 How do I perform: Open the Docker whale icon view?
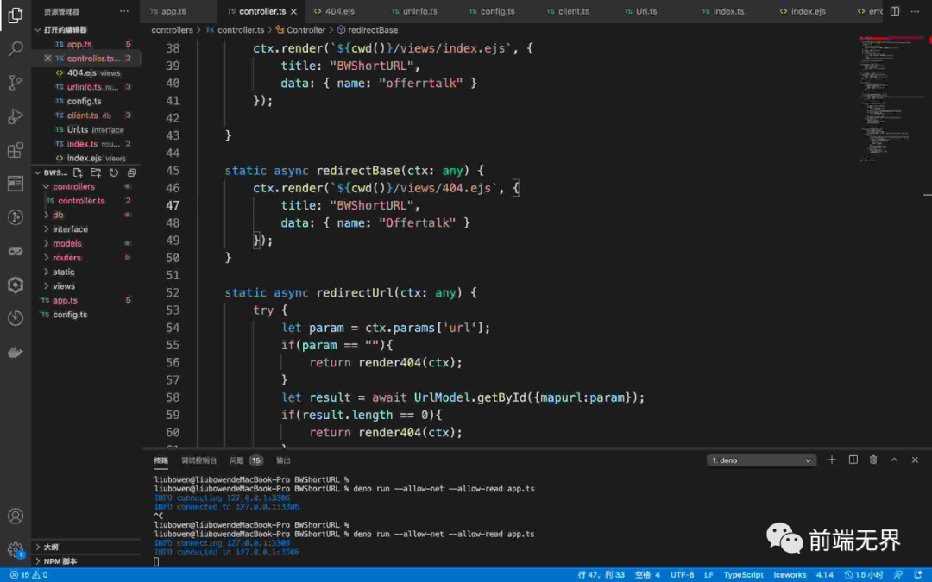pos(16,352)
